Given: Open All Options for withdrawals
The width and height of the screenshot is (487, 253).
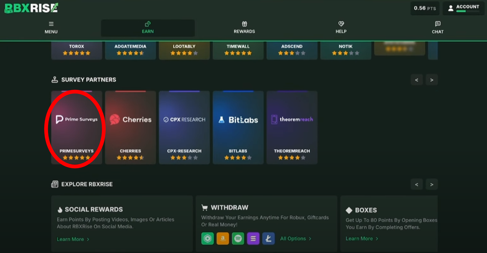Looking at the screenshot, I should (296, 239).
